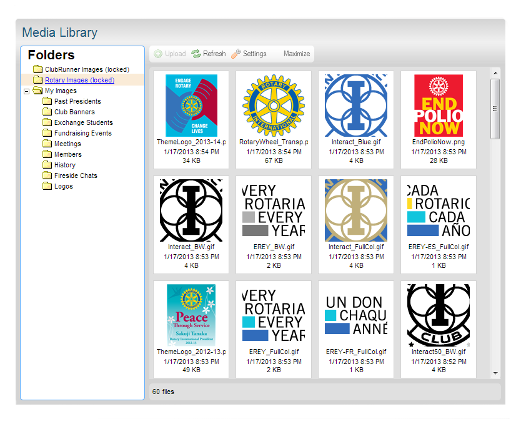Click the green Upload plus icon
Screen dimensions: 521x429
(x=158, y=54)
